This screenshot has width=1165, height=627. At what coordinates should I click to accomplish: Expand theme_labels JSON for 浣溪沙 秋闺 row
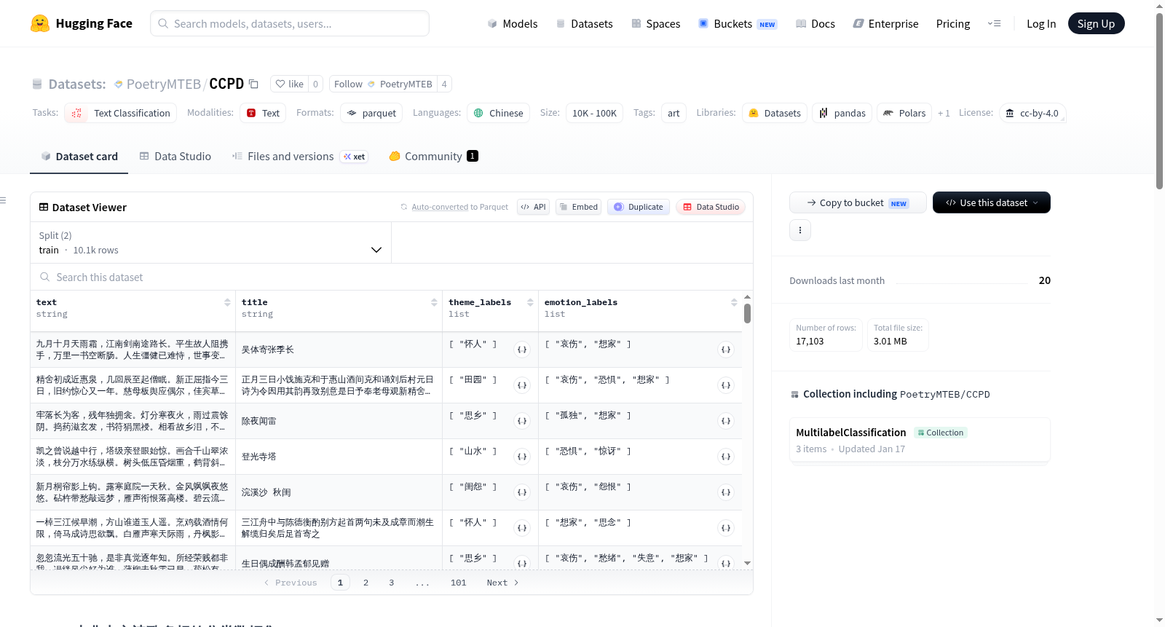522,492
